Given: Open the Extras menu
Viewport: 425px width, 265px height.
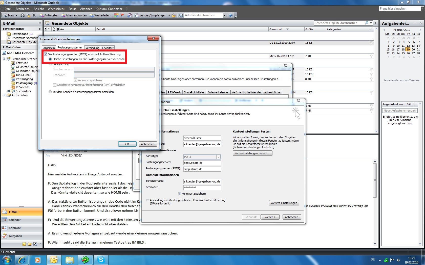Looking at the screenshot, I should click(x=72, y=9).
